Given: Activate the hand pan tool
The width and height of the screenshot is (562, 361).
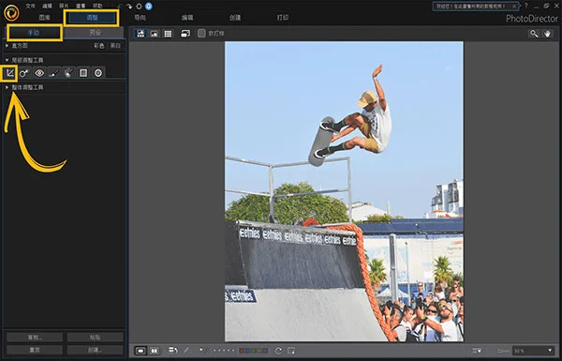Looking at the screenshot, I should coord(547,34).
